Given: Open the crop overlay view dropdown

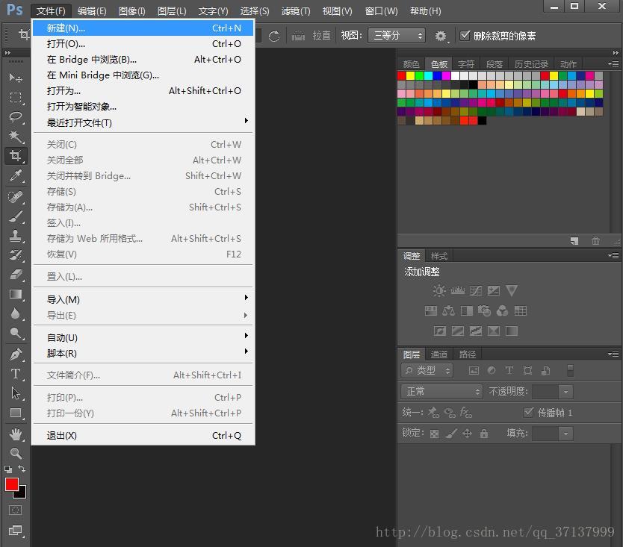Looking at the screenshot, I should (x=397, y=36).
